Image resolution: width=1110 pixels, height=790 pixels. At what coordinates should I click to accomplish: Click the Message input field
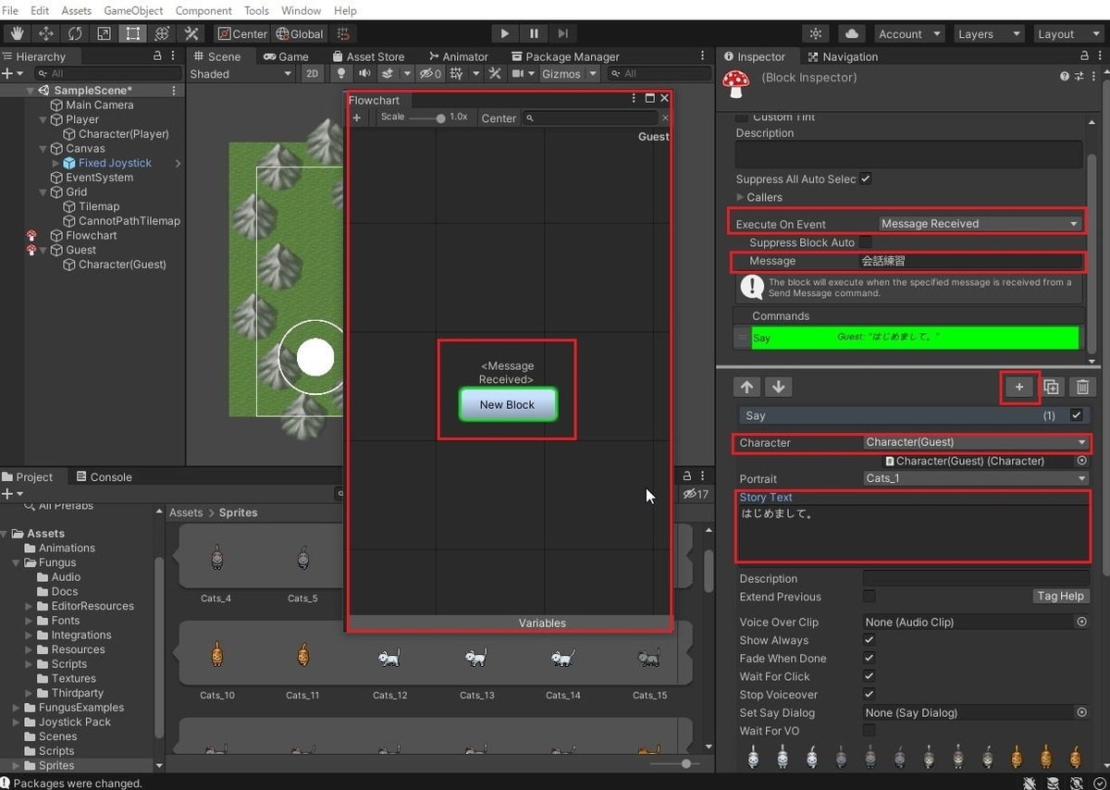point(970,261)
